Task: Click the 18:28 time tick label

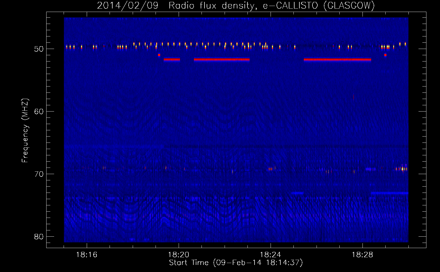Action: pyautogui.click(x=362, y=255)
